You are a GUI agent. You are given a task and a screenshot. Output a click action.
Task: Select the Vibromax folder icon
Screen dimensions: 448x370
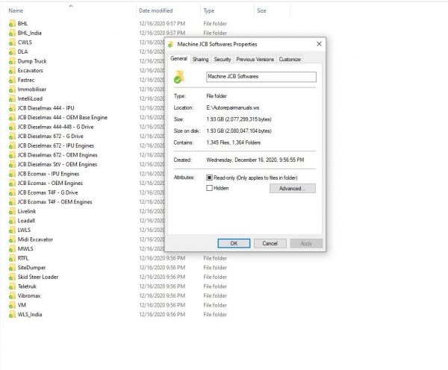coord(12,296)
